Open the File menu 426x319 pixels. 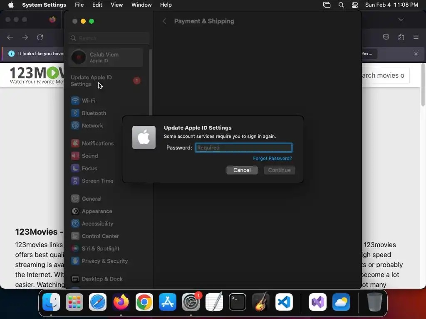click(x=79, y=5)
